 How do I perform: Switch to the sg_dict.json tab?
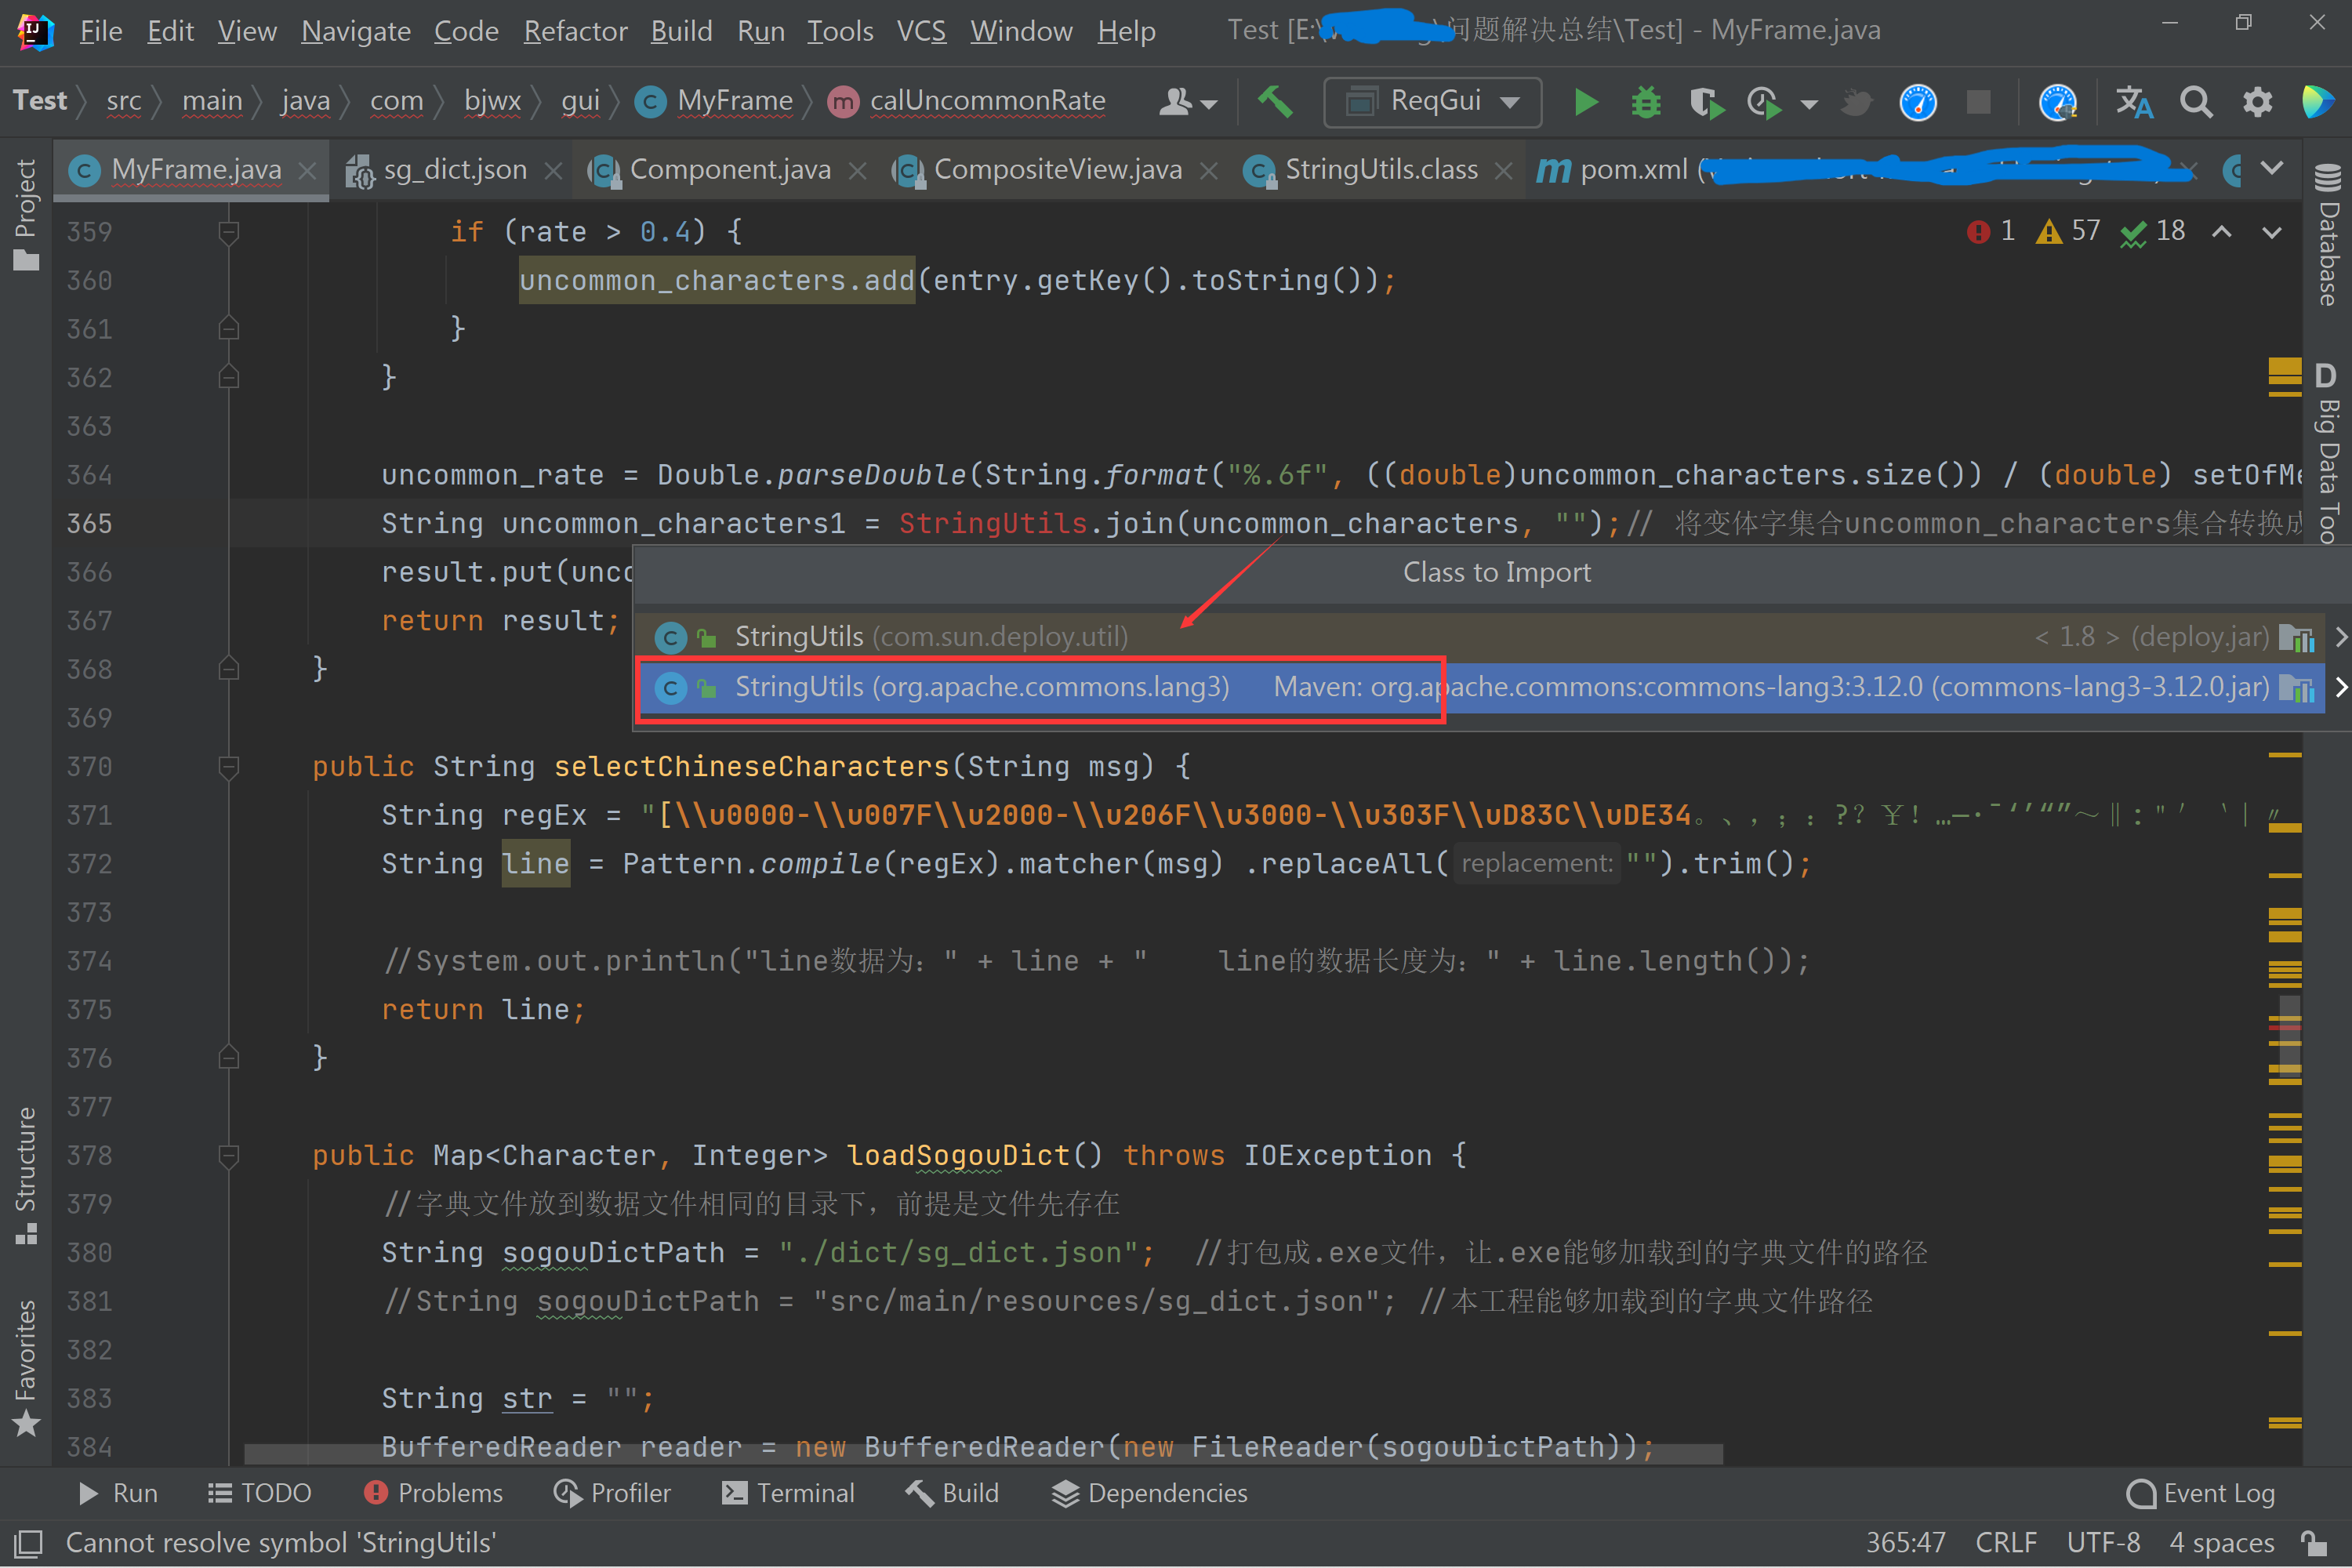coord(455,170)
